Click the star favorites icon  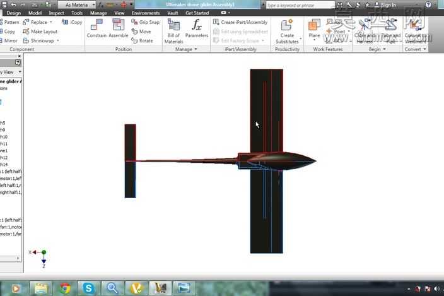[367, 5]
